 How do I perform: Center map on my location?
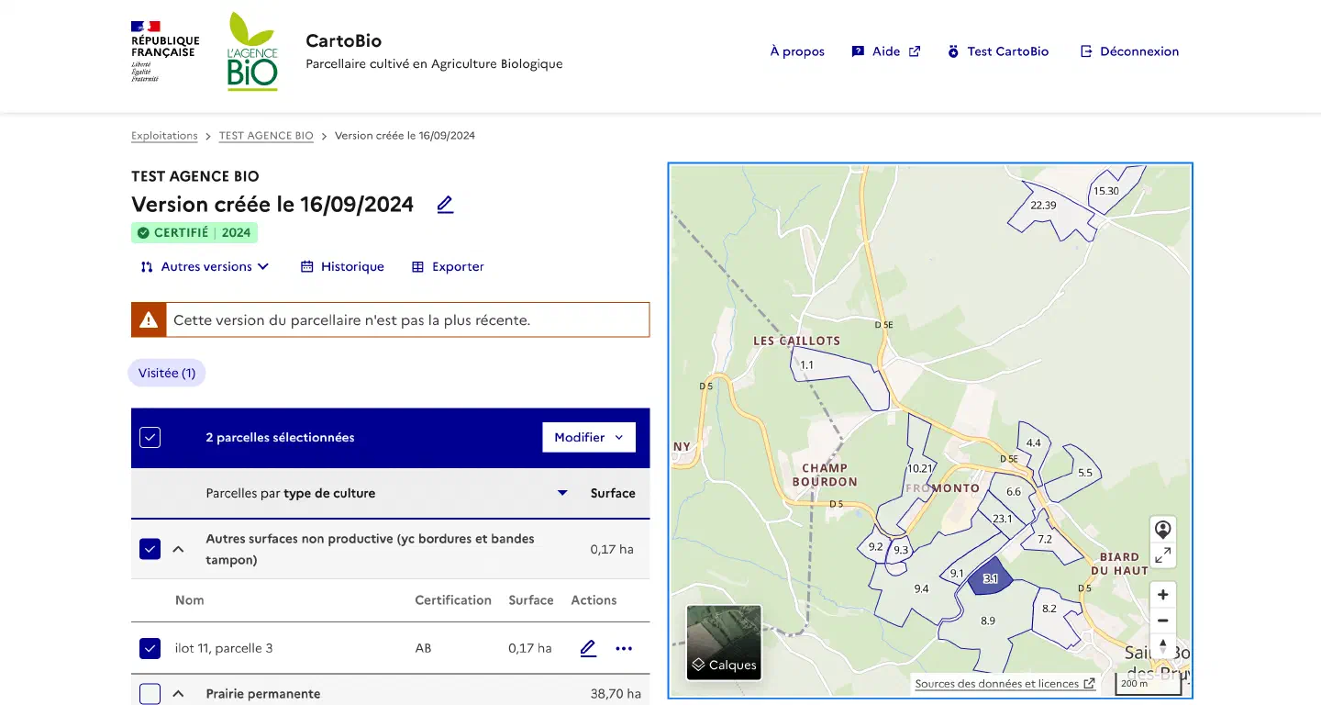(1162, 530)
